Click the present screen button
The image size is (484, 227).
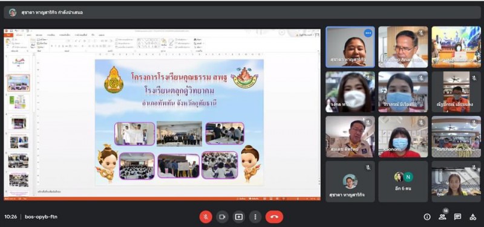coord(238,217)
